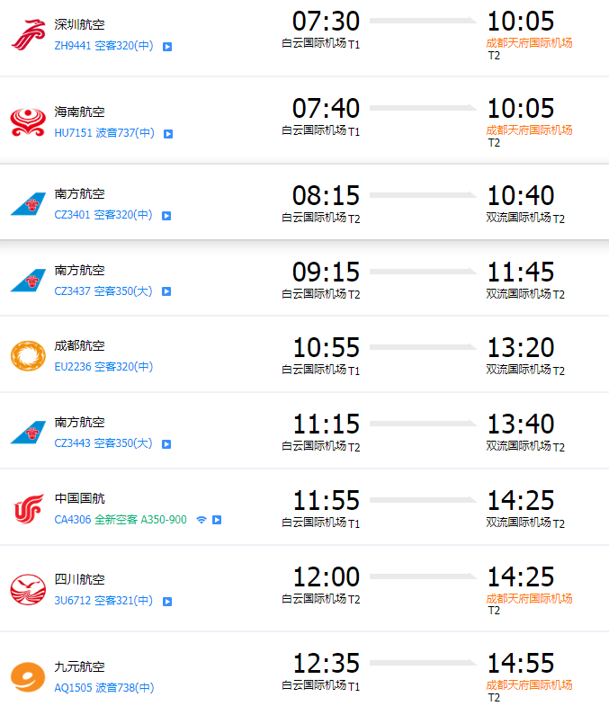Open flight ZH9441 空客320 details link
609x715 pixels.
pos(103,46)
